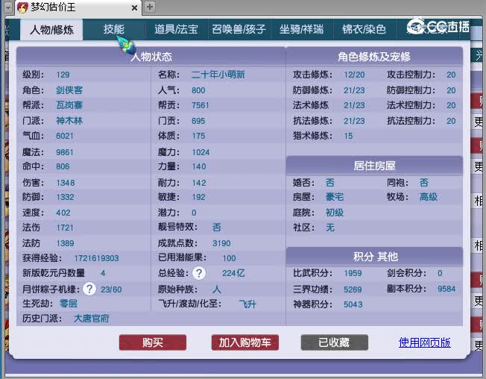Select the 总经验 value 224亿

pyautogui.click(x=233, y=273)
